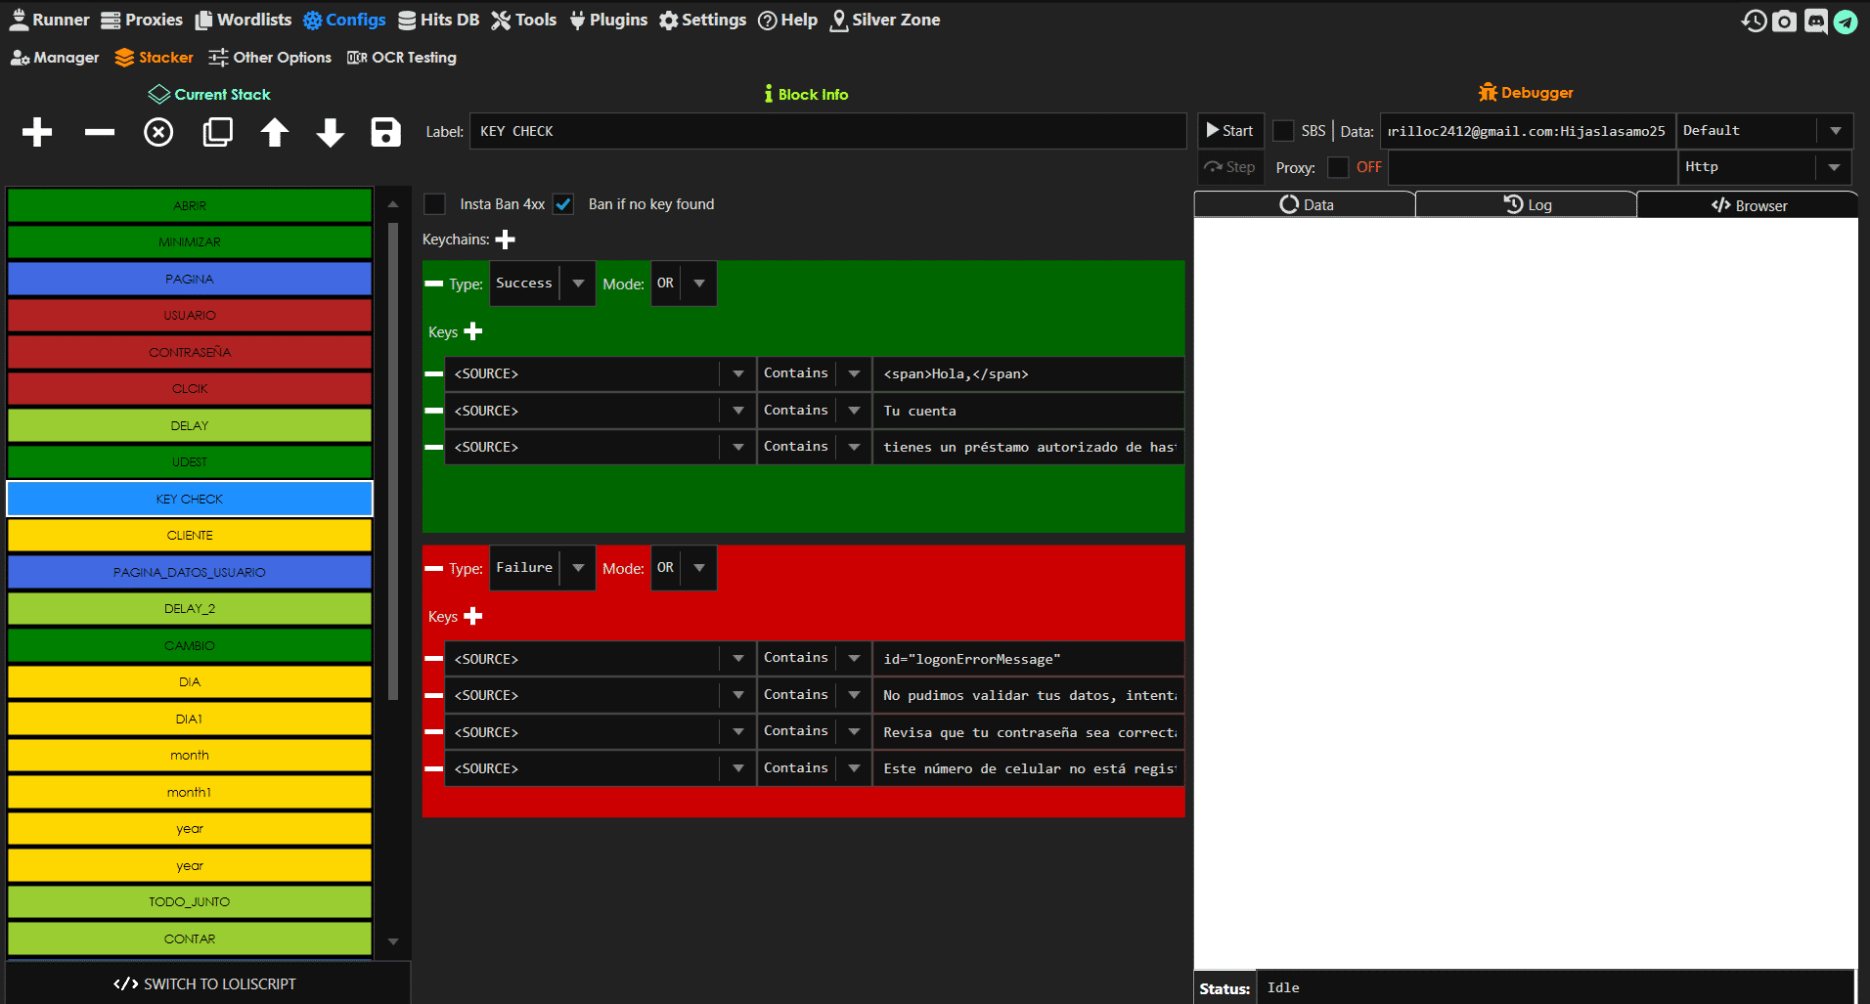Click the debugger Start button
The image size is (1870, 1004).
pyautogui.click(x=1230, y=131)
